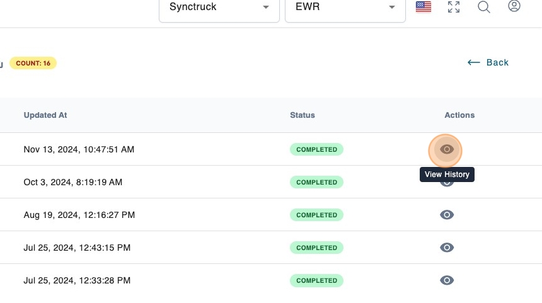The image size is (542, 303).
Task: Click the Status column header
Action: 303,115
